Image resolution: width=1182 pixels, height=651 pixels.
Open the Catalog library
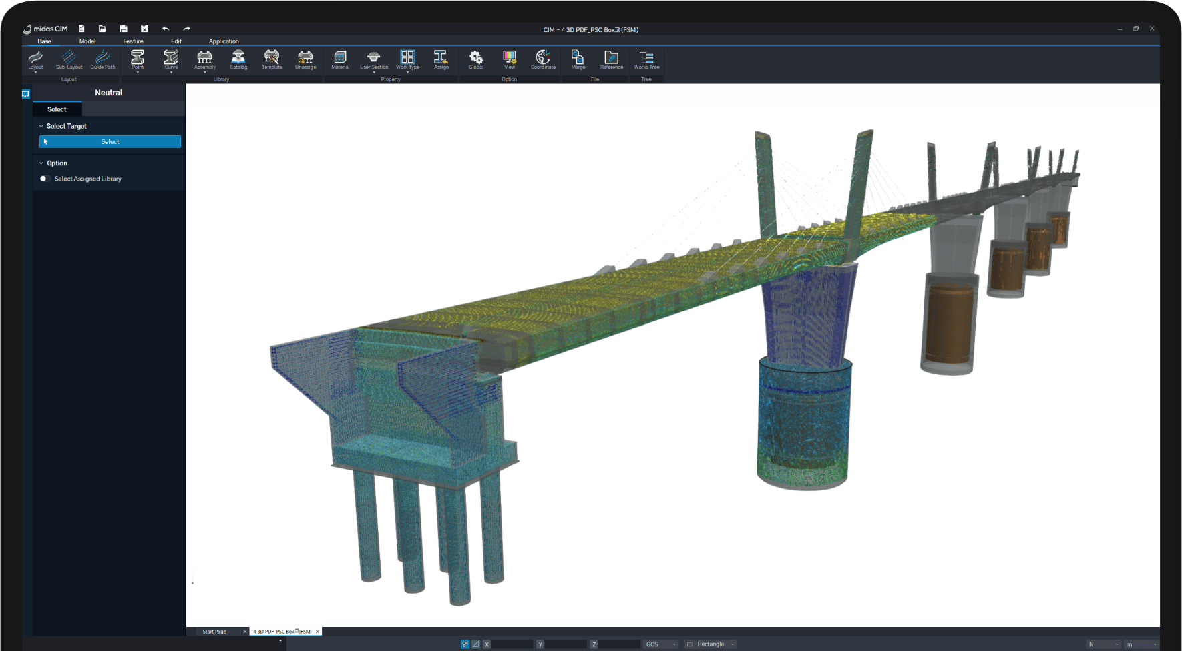click(238, 59)
